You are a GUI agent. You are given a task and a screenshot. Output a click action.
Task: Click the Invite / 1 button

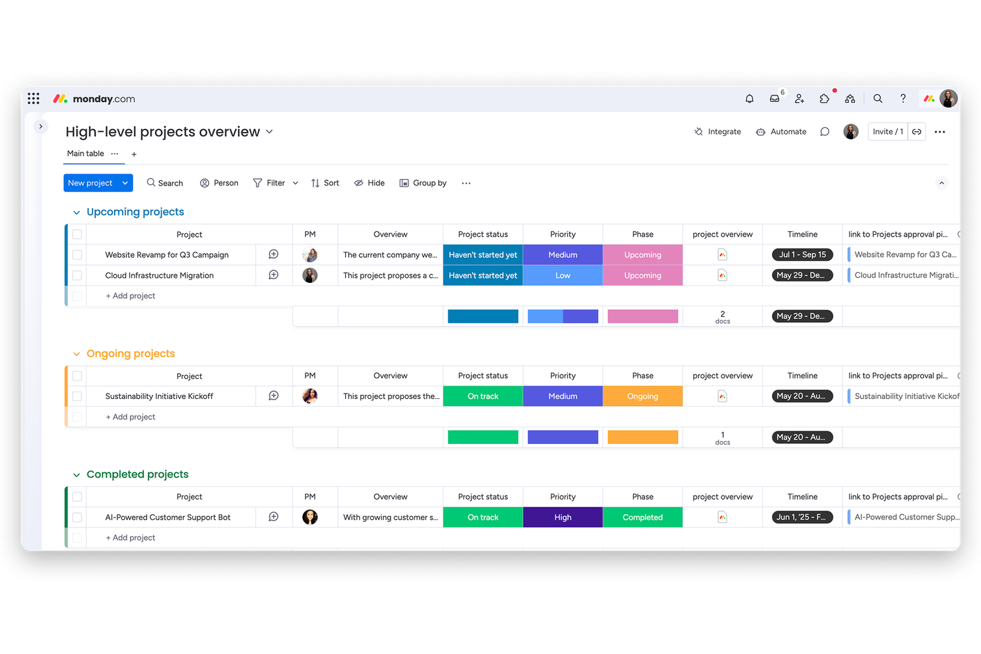[888, 131]
